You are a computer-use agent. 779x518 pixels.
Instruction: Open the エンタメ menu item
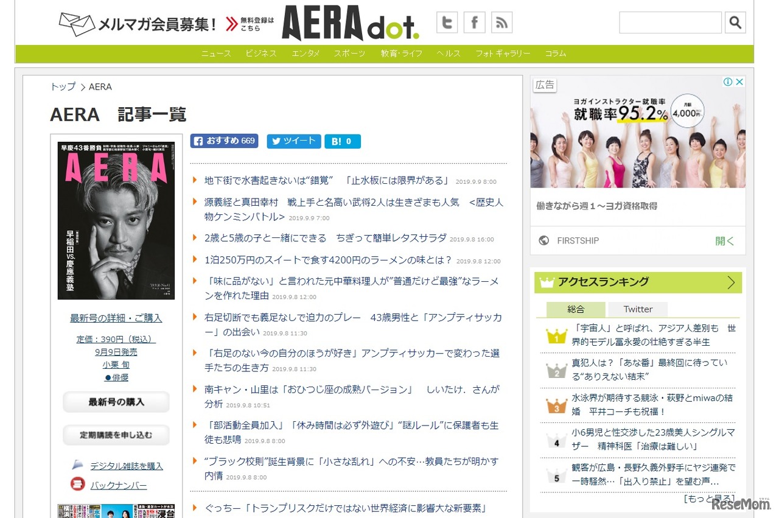(306, 54)
